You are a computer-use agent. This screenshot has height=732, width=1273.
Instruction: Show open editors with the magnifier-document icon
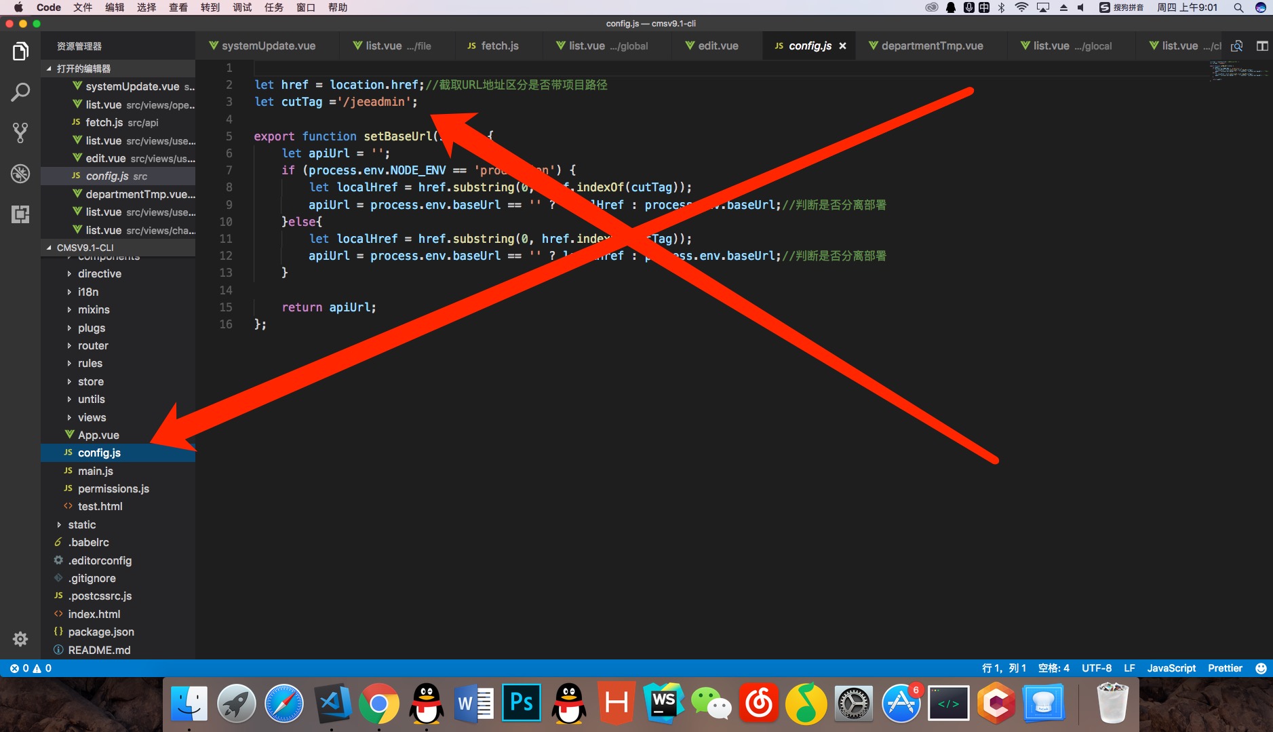pos(1237,46)
